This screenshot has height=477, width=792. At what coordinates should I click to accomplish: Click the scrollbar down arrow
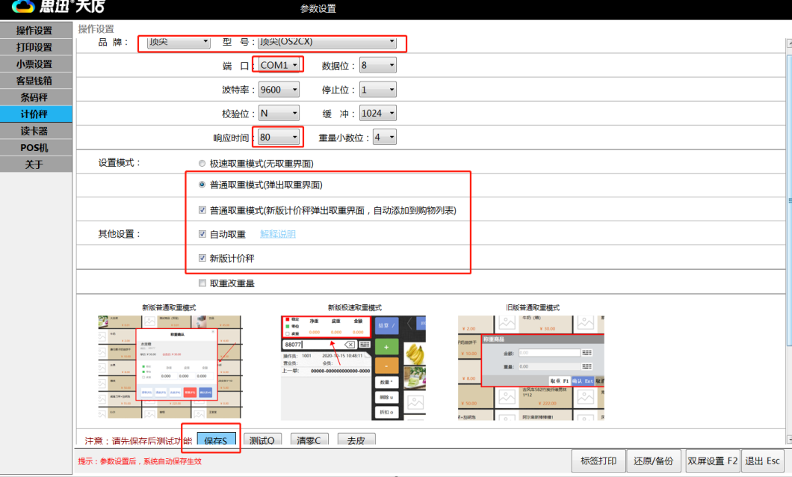tap(788, 440)
